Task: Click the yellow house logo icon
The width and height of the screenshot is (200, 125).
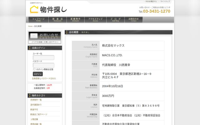Action: pyautogui.click(x=34, y=9)
